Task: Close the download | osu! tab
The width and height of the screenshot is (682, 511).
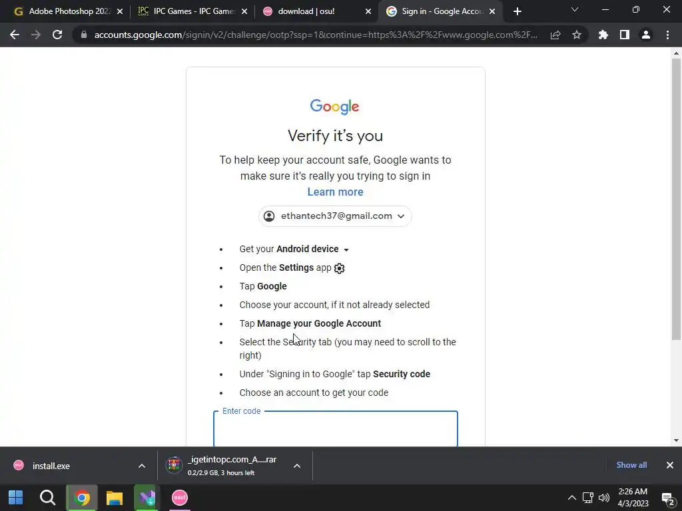Action: 368,11
